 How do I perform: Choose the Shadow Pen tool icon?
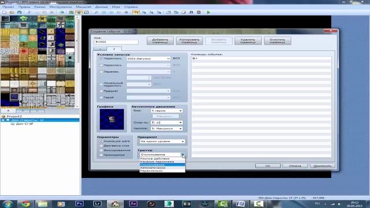(x=127, y=12)
